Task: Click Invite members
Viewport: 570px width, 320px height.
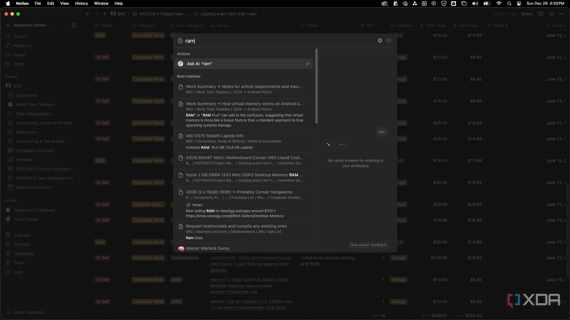Action: (x=28, y=312)
